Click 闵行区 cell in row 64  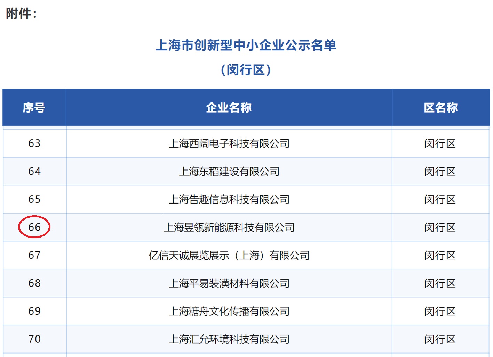(440, 171)
